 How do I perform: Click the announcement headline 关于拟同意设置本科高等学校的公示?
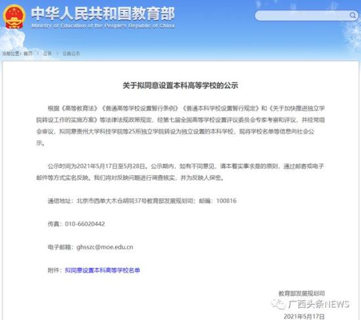click(x=180, y=86)
